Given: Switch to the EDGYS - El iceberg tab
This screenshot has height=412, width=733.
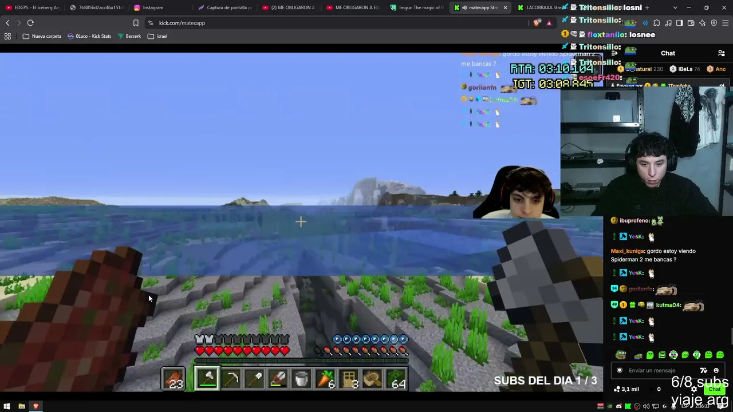Looking at the screenshot, I should (32, 7).
